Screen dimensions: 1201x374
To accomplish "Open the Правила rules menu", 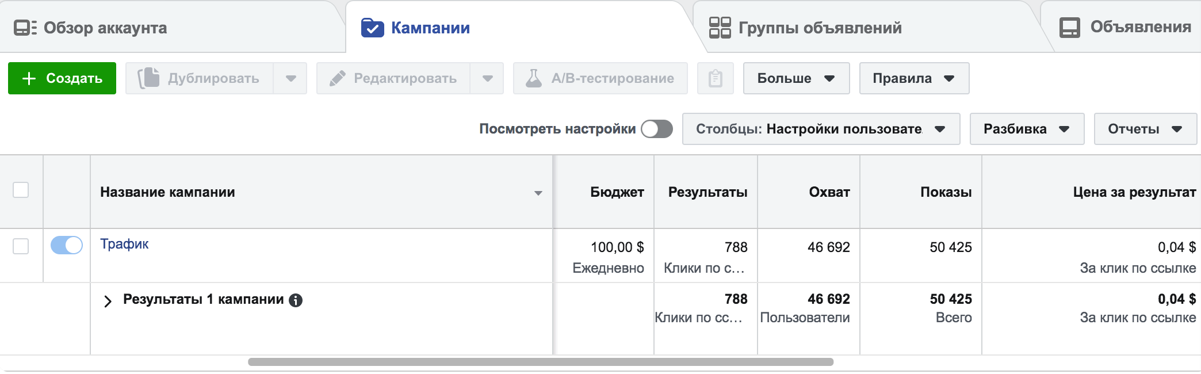I will tap(913, 78).
